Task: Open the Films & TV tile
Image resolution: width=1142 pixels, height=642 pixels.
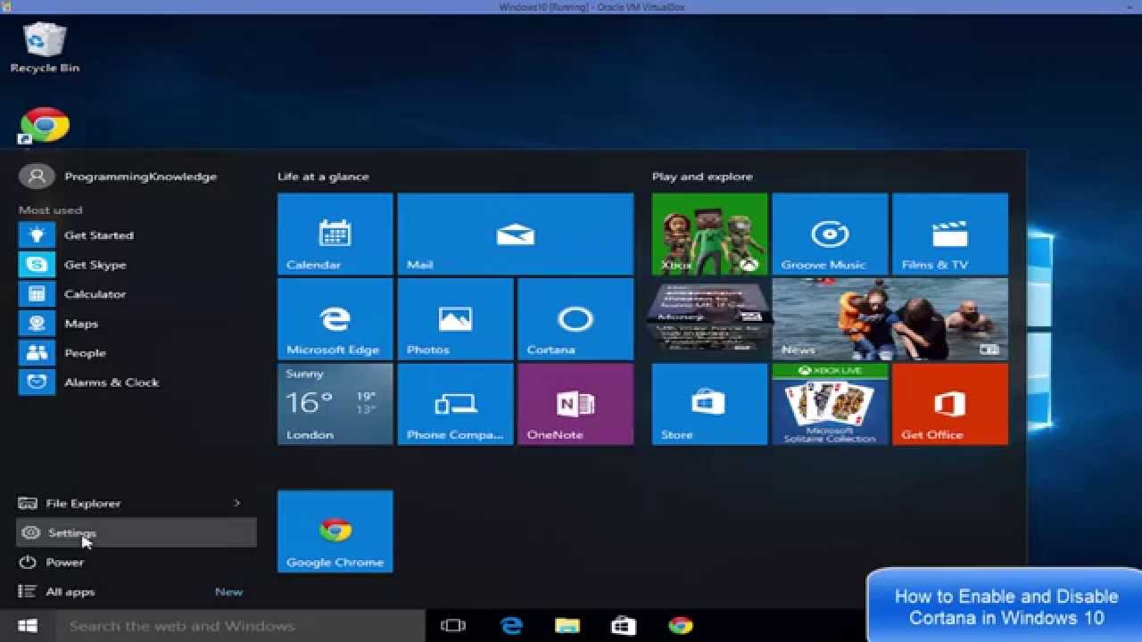Action: click(x=950, y=234)
